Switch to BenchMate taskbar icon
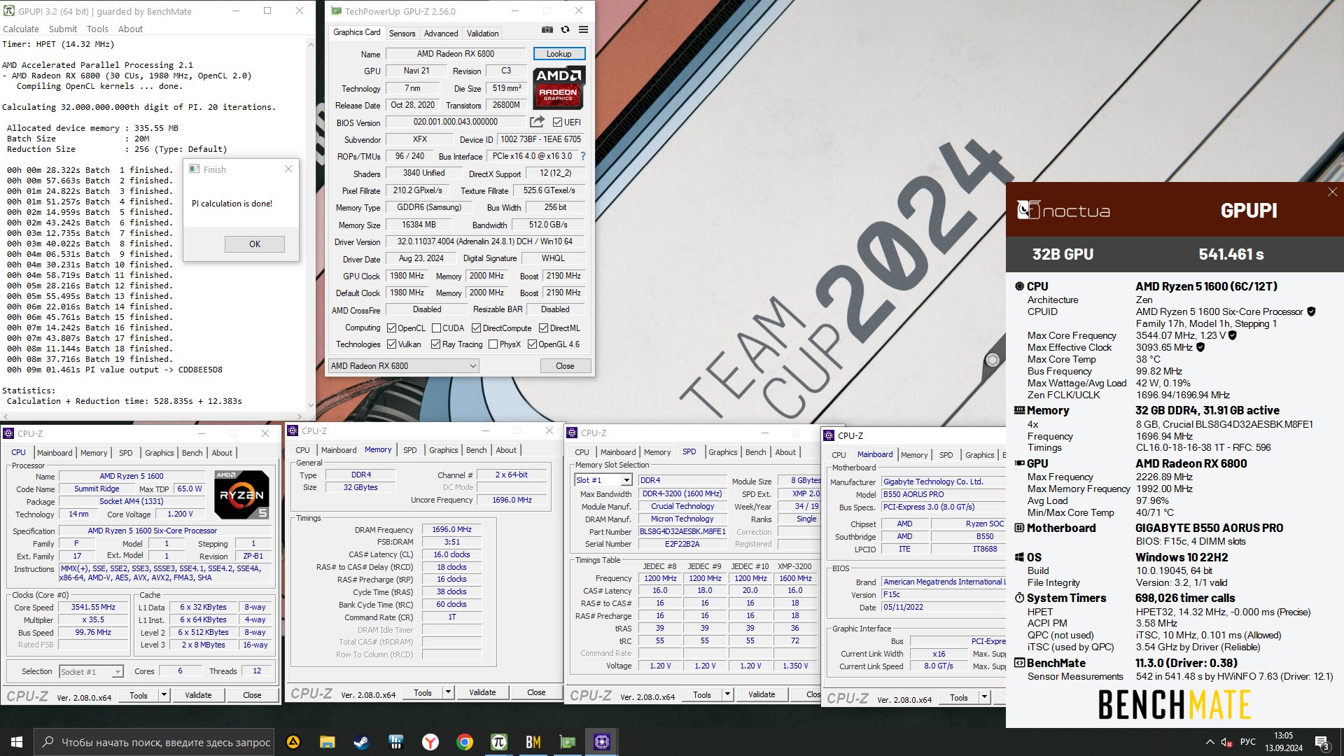The width and height of the screenshot is (1344, 756). pyautogui.click(x=533, y=742)
